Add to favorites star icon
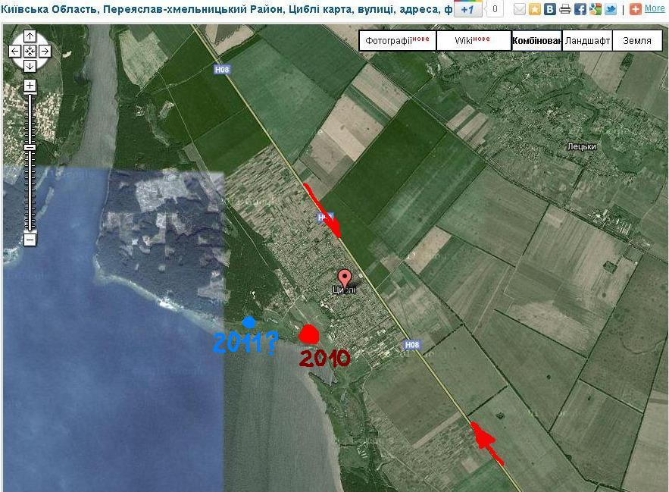Image resolution: width=669 pixels, height=492 pixels. 535,9
